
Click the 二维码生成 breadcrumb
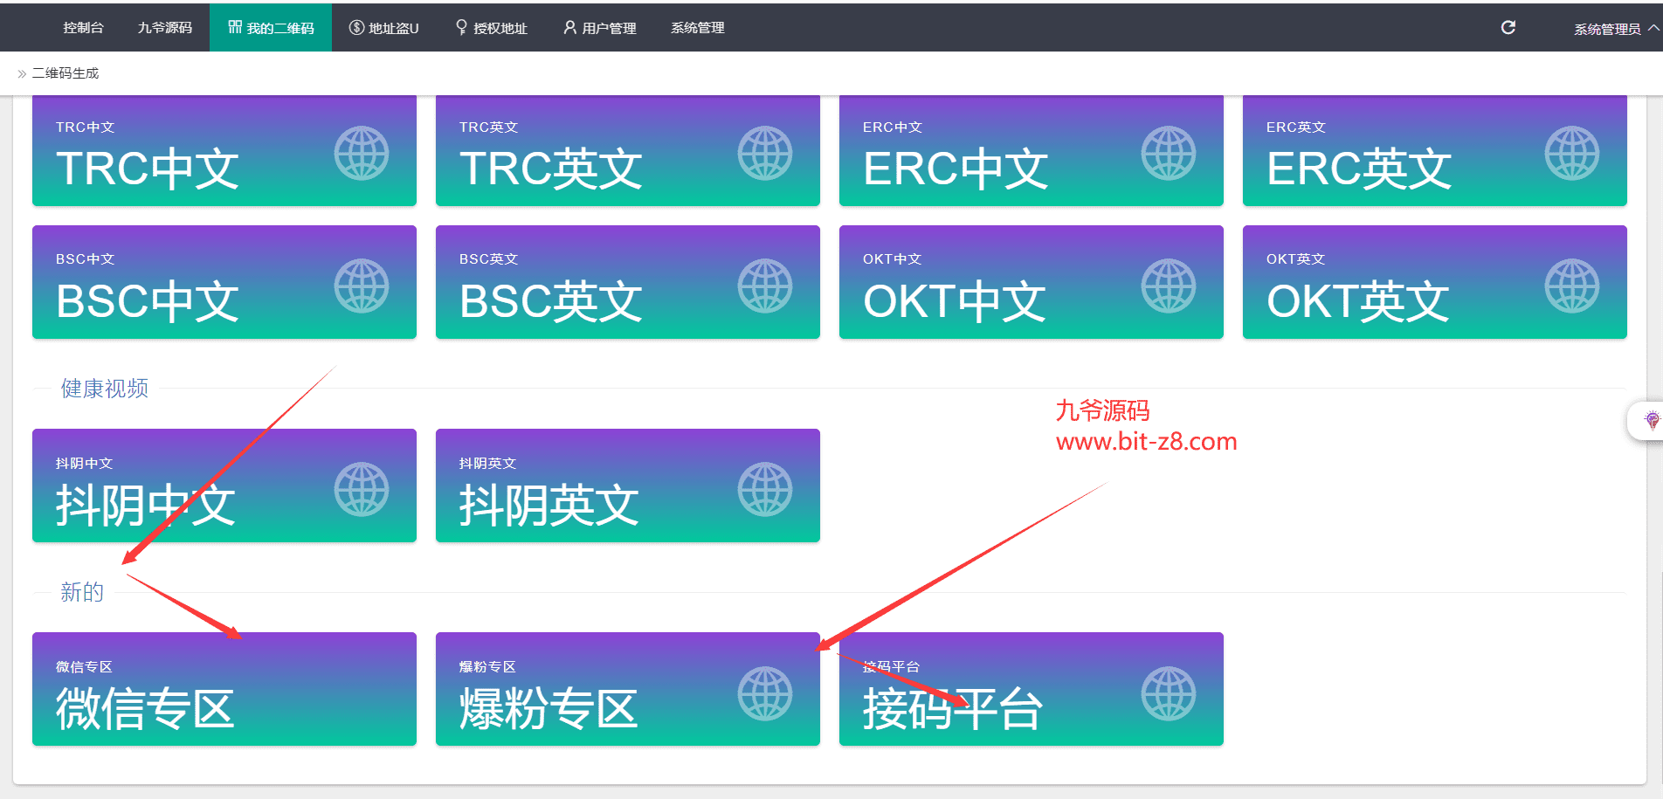[66, 73]
